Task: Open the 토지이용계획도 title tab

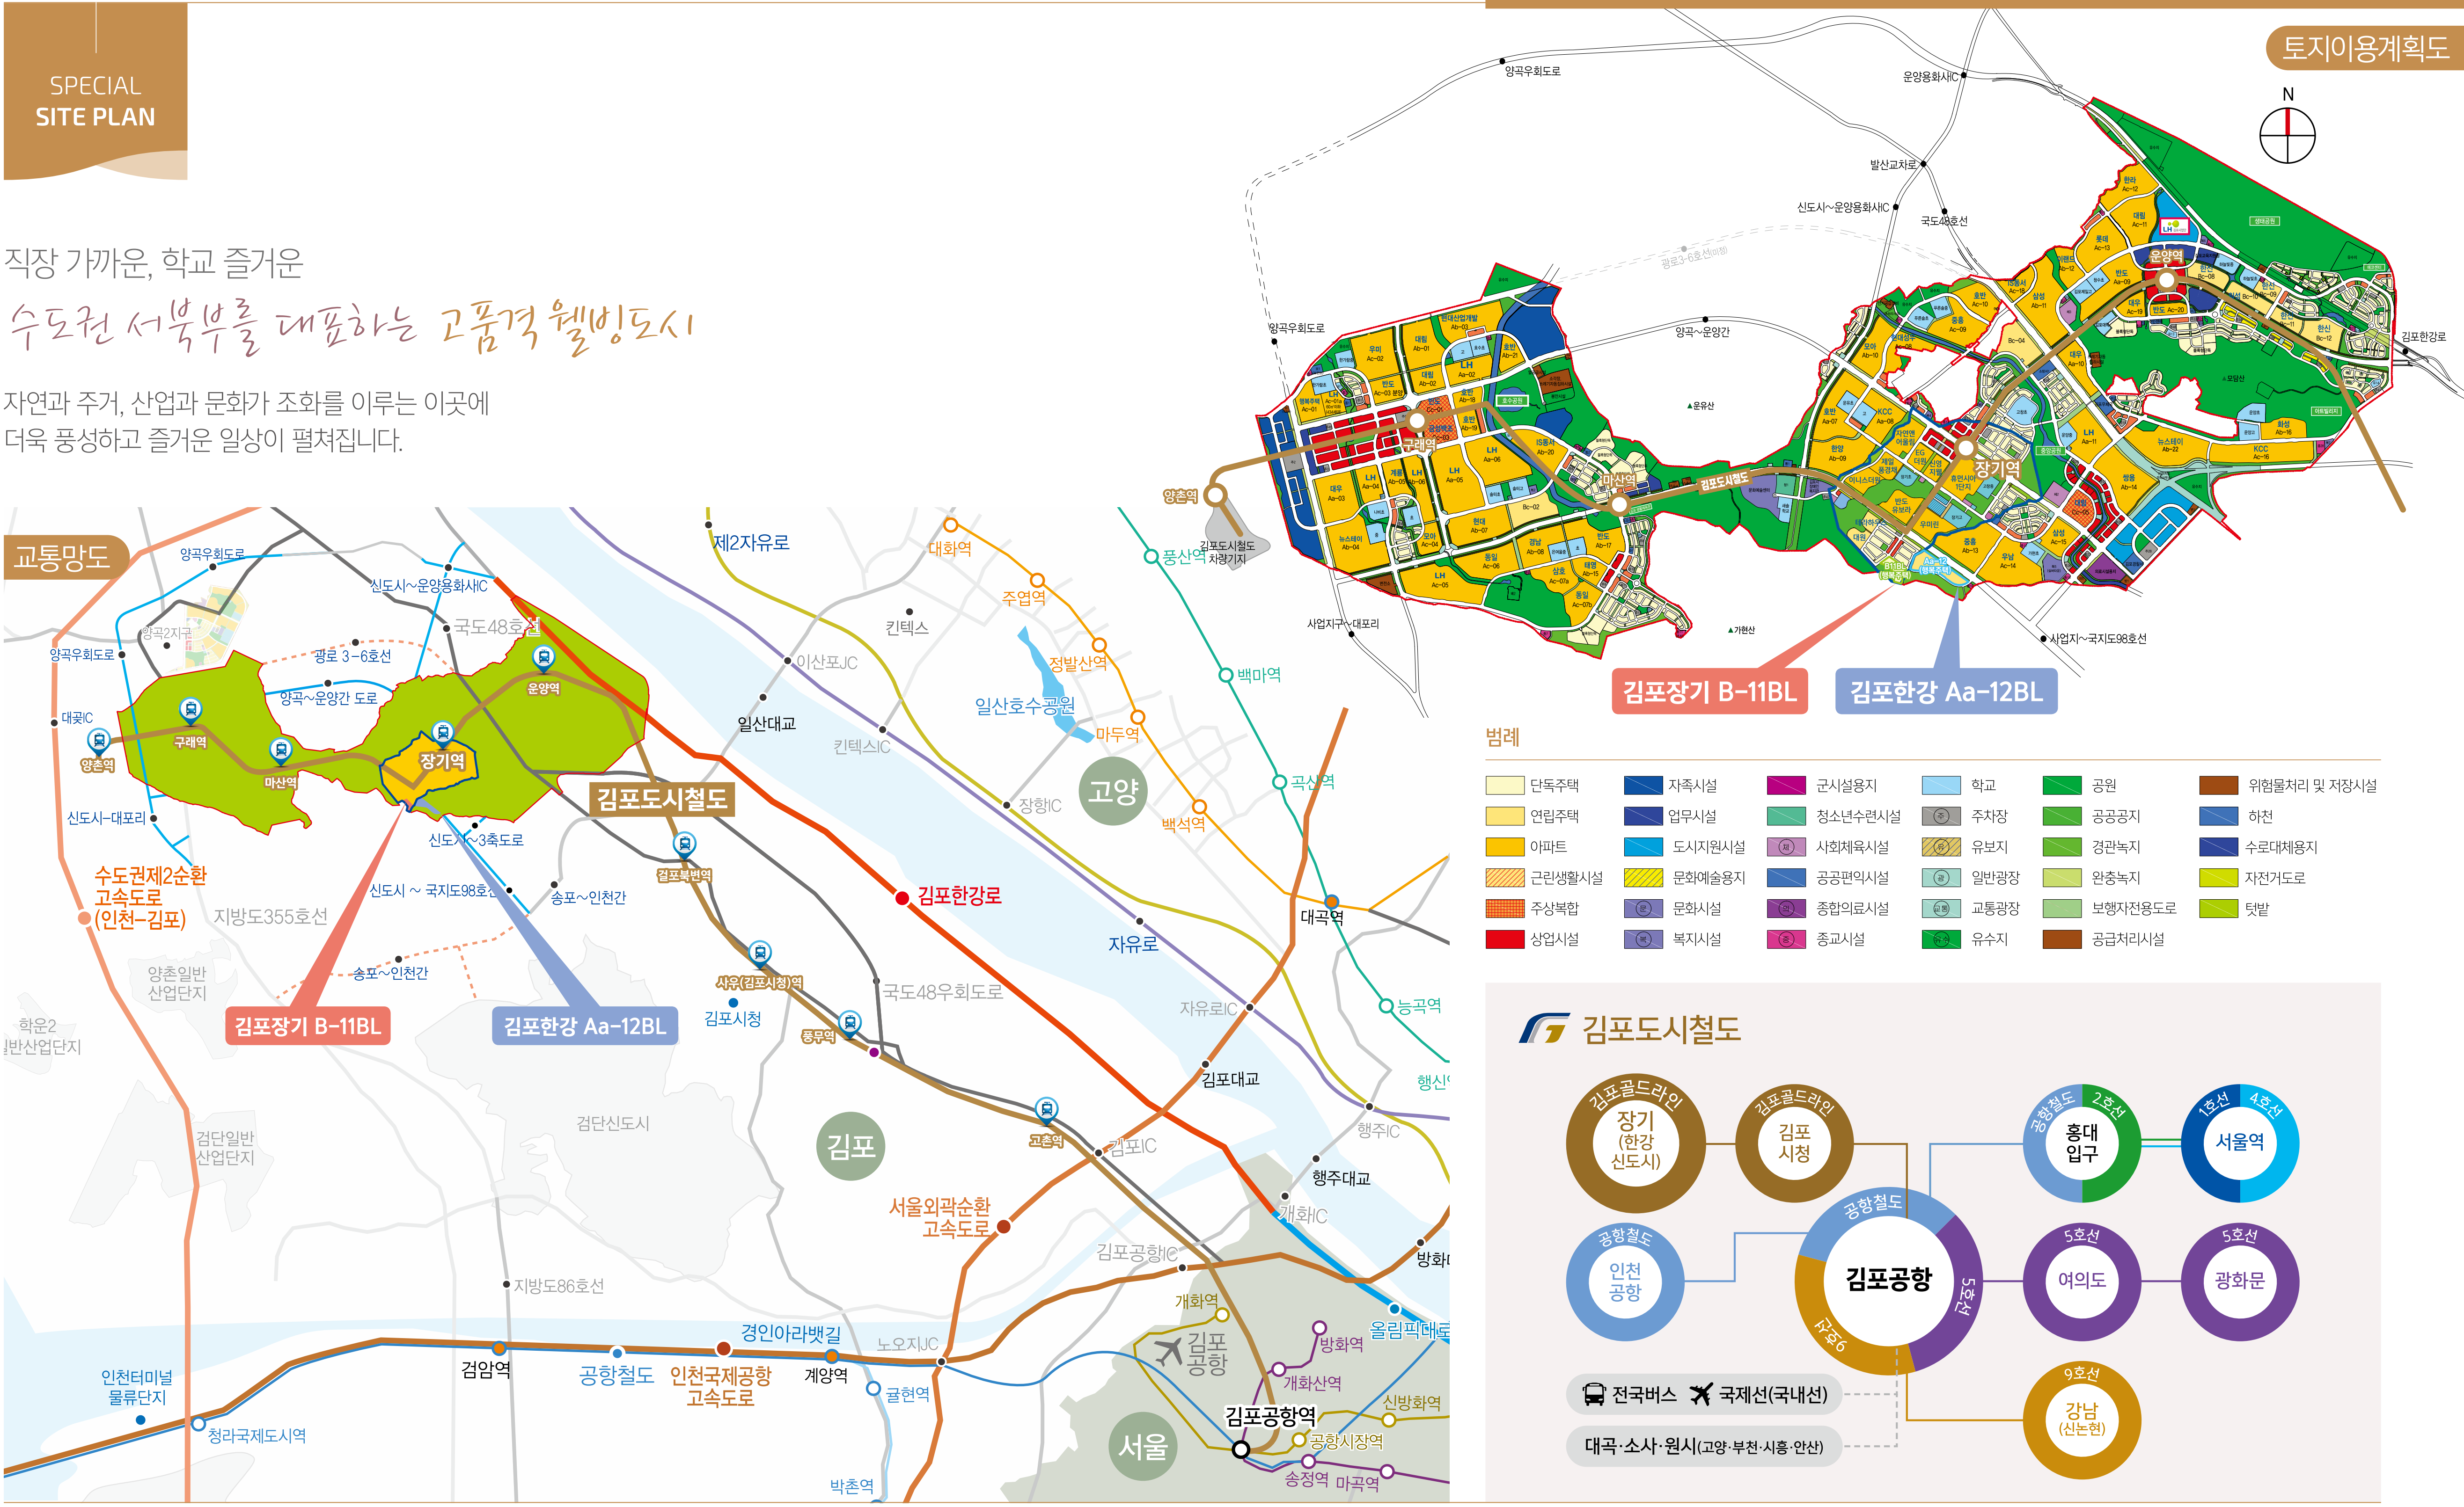Action: pyautogui.click(x=2364, y=48)
